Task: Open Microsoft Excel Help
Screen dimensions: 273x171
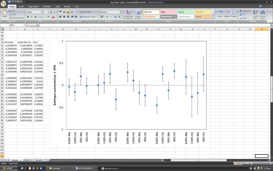Action: [x=260, y=6]
